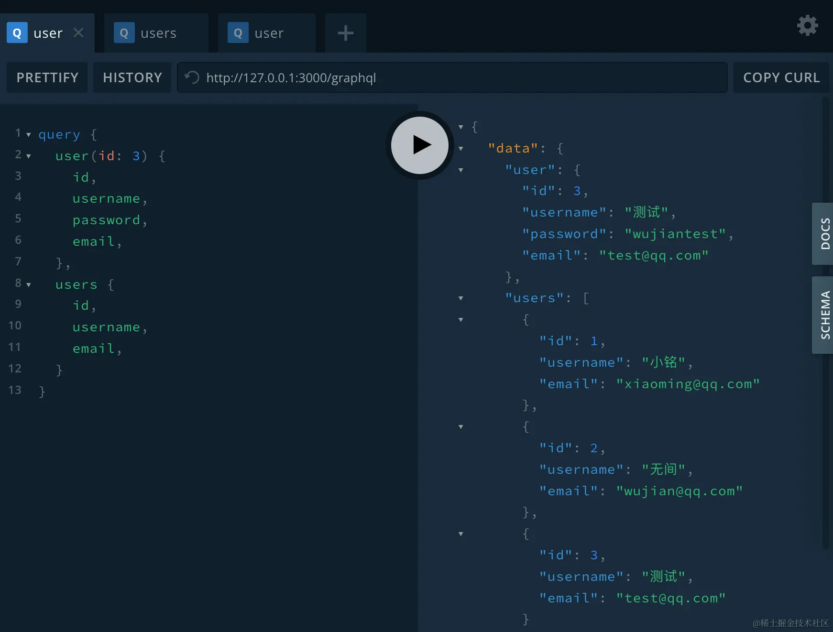Click the username field on line 4

(x=106, y=198)
